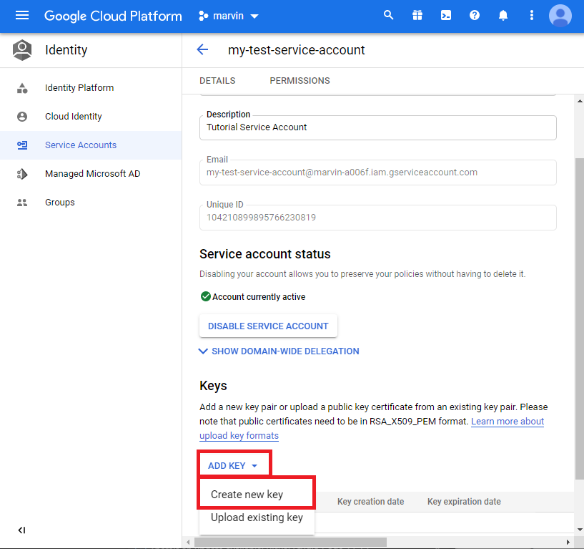Viewport: 584px width, 549px height.
Task: Go back using the blue arrow
Action: pyautogui.click(x=202, y=49)
